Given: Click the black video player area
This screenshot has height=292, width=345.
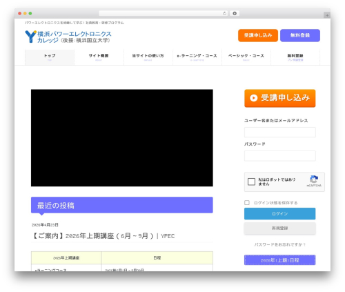Looking at the screenshot, I should pos(122,138).
